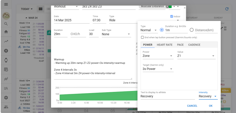Click the SATURDAY column header
The width and height of the screenshot is (236, 113).
[x=192, y=18]
